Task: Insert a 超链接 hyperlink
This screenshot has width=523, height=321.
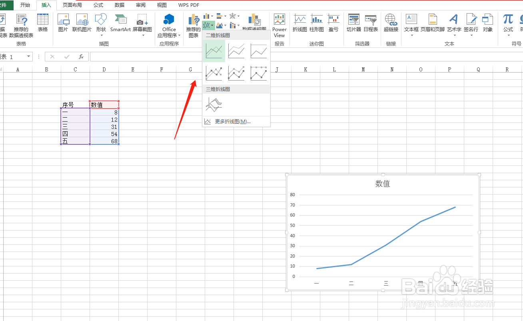Action: [391, 23]
